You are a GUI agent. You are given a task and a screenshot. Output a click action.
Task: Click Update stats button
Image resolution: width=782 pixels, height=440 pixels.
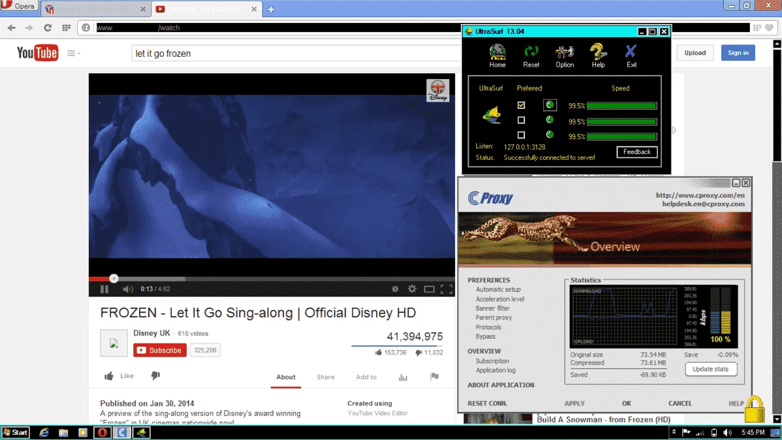[711, 369]
